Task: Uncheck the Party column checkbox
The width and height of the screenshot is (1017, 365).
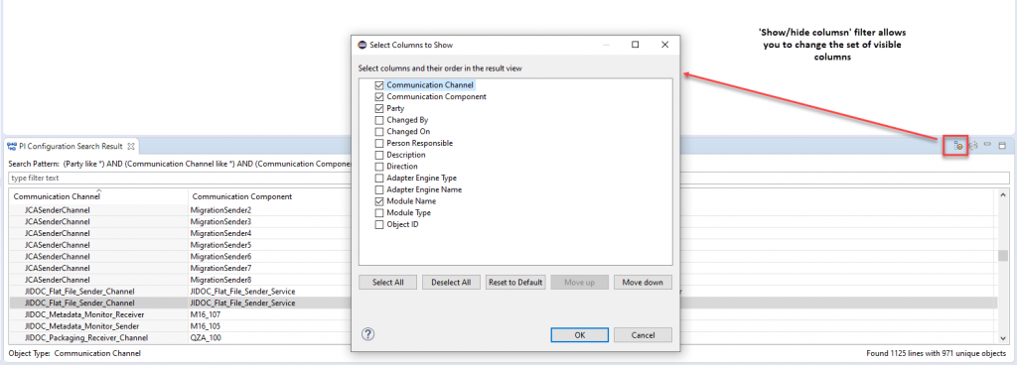Action: (379, 109)
